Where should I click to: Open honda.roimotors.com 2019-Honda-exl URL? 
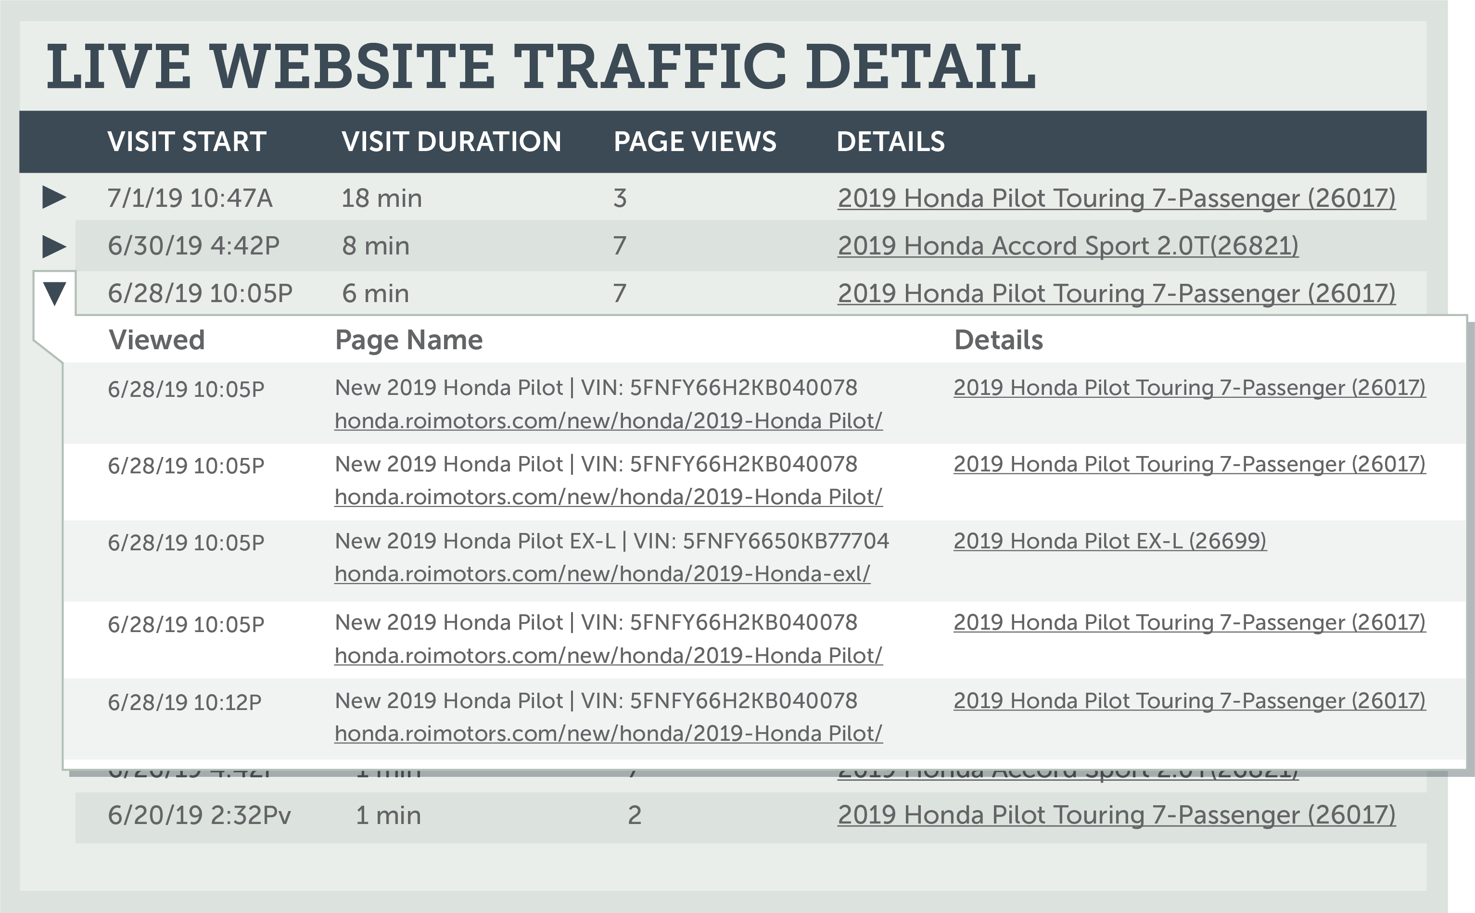[603, 574]
